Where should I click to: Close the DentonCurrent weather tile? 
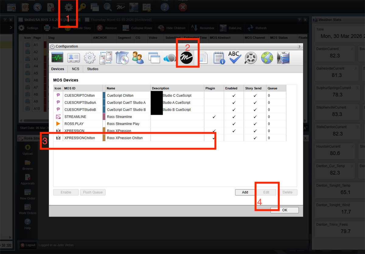pyautogui.click(x=352, y=49)
